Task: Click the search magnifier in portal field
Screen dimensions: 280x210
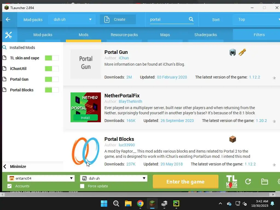Action: 191,19
